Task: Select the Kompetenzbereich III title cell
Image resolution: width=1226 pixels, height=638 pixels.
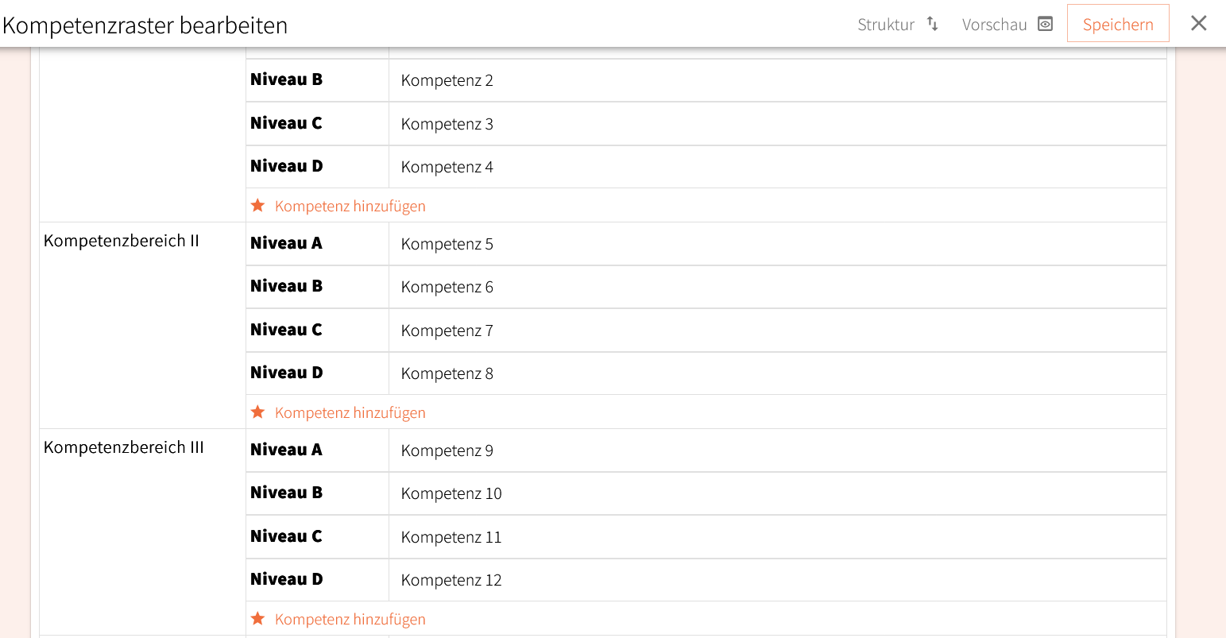Action: (x=124, y=447)
